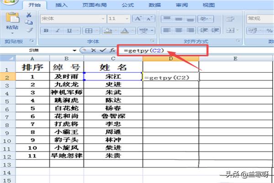Click into the formula bar input field

point(183,50)
